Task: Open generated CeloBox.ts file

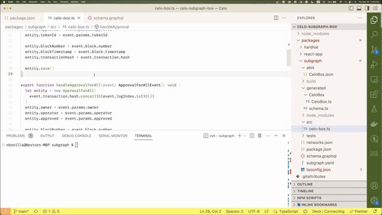Action: click(x=329, y=102)
